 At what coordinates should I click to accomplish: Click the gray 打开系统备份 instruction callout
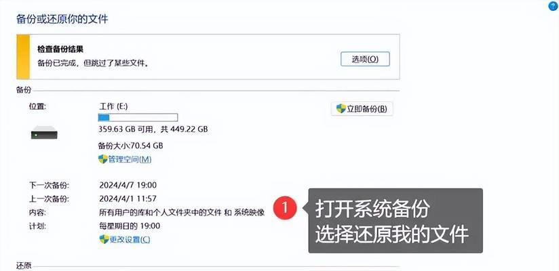(x=396, y=221)
